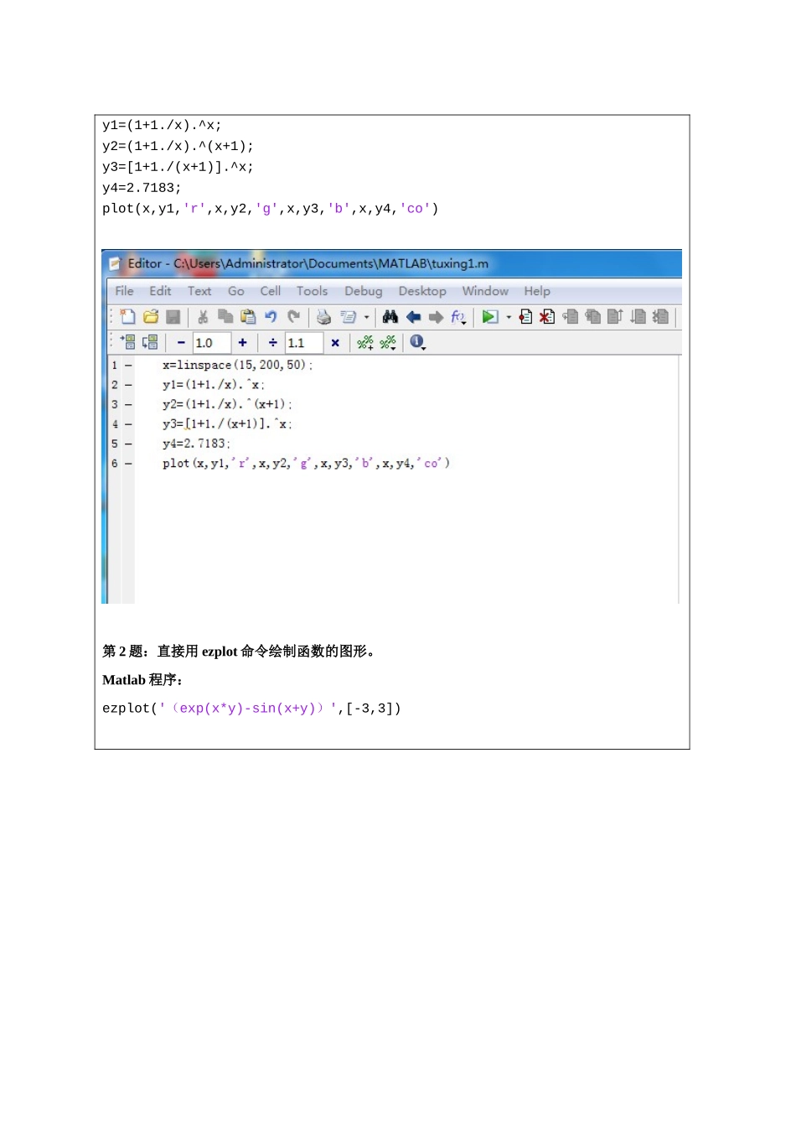
Task: Clear all breakpoints using the red X icon
Action: (x=547, y=317)
